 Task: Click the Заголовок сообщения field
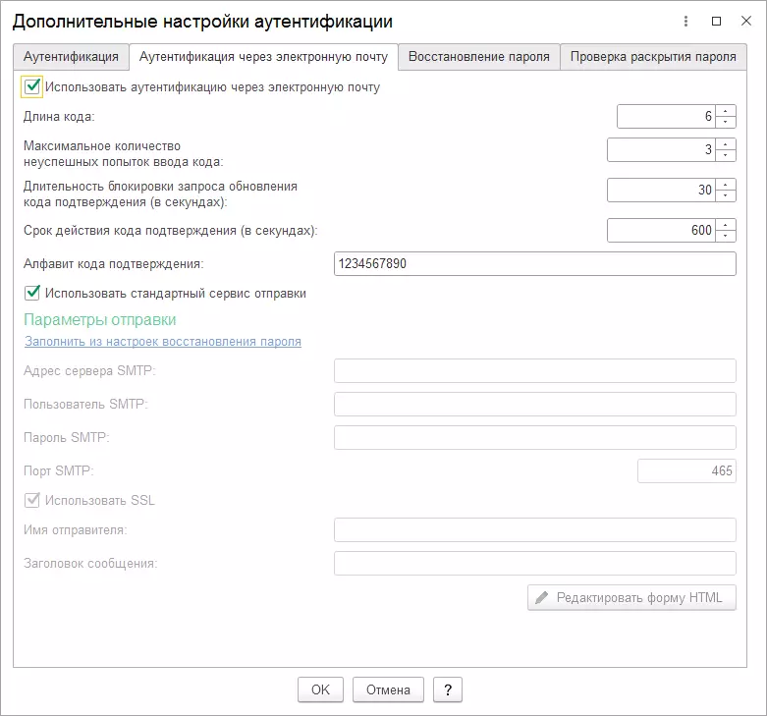point(534,563)
